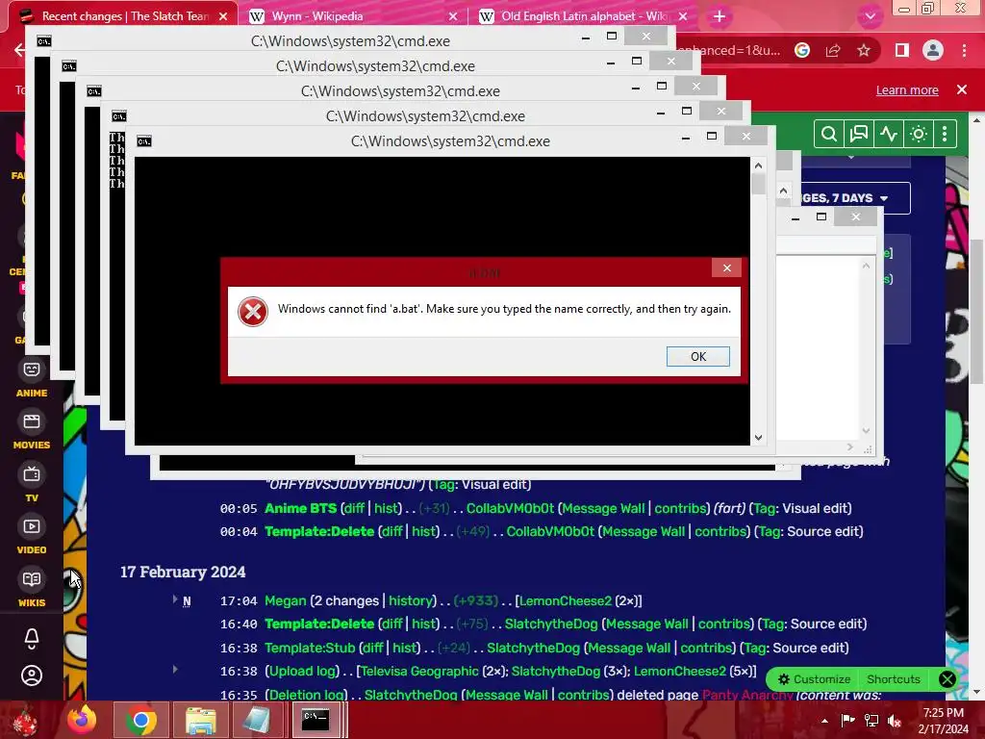Open the Wikis section in sidebar
985x739 pixels.
[32, 588]
